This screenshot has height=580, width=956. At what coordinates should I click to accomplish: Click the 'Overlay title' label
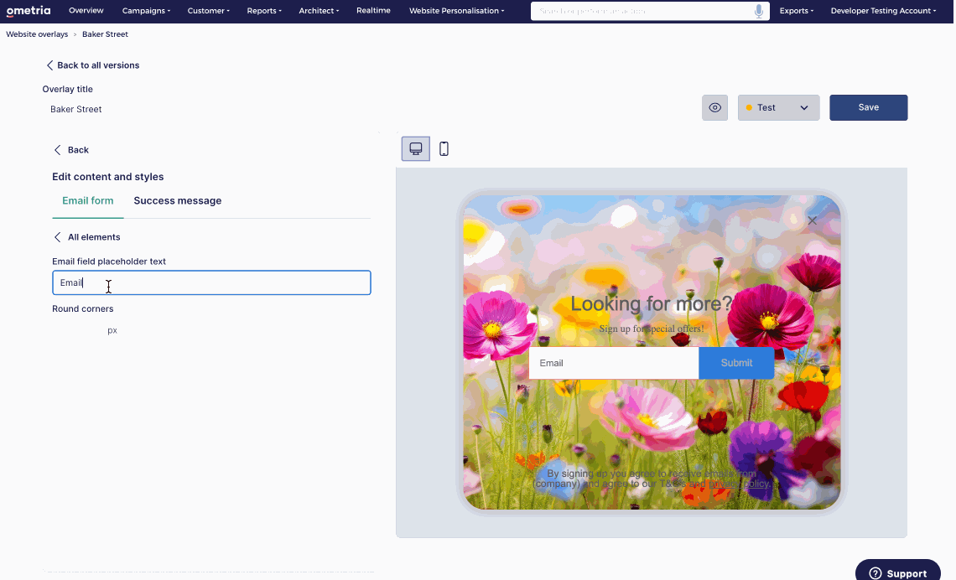[68, 89]
